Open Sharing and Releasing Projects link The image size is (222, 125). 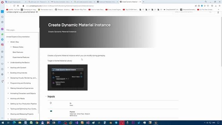[22, 114]
